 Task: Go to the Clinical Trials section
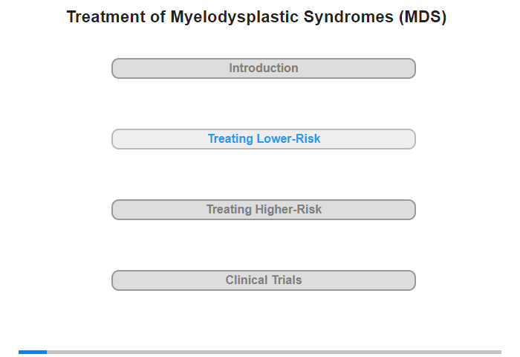click(263, 280)
